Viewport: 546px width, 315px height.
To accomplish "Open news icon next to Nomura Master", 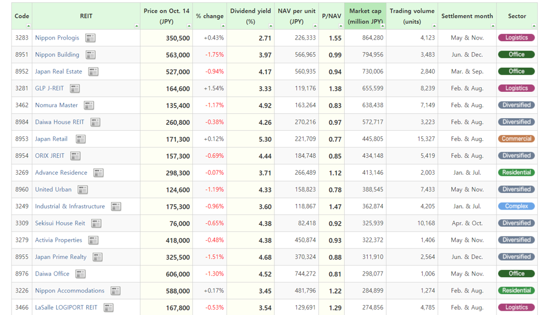I will coord(89,105).
